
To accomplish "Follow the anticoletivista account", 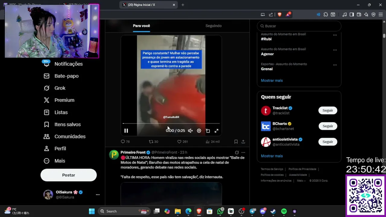I will [x=328, y=142].
